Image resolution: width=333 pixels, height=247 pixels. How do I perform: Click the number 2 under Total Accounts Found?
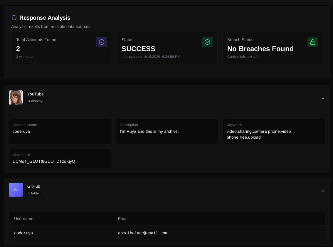[18, 49]
